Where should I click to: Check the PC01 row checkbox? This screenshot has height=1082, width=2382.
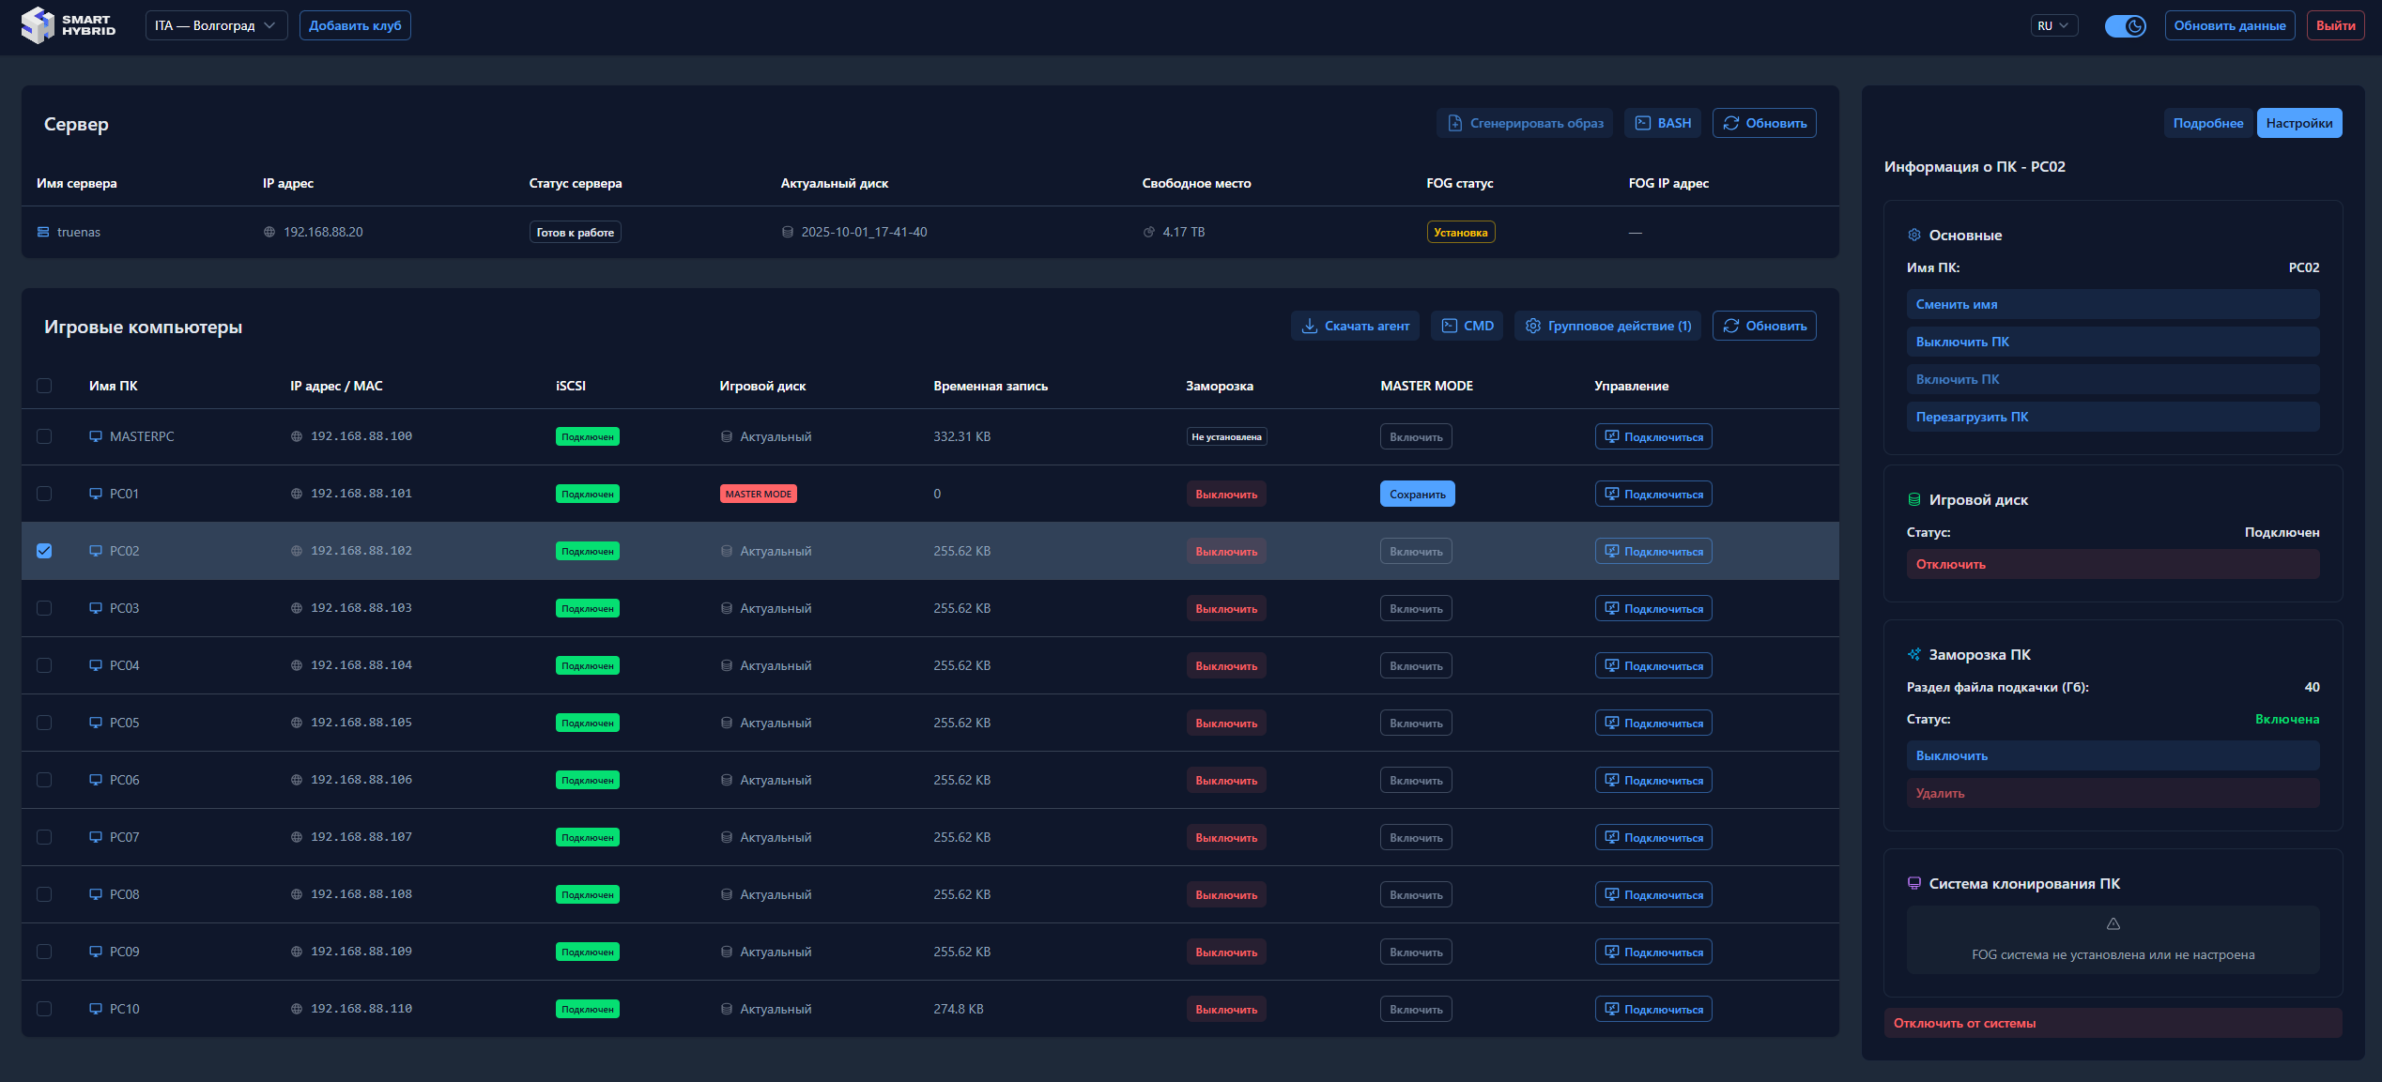(x=44, y=494)
